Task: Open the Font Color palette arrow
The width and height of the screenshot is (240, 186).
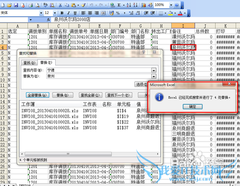Action: point(185,13)
